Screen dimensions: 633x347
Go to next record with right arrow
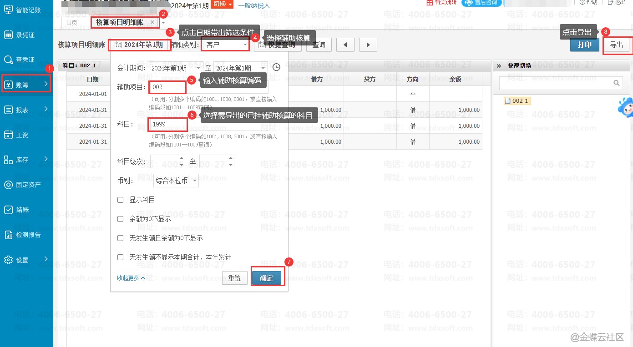click(368, 45)
